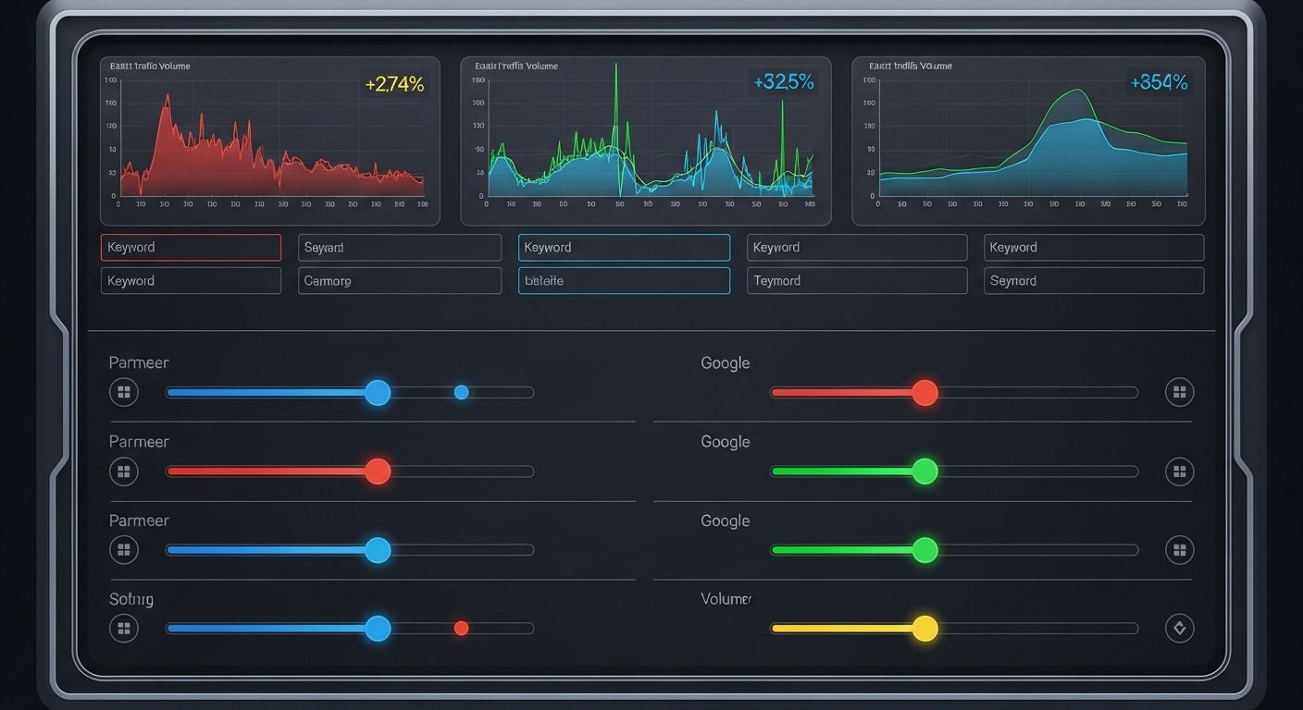
Task: Click the title above the red chart
Action: 150,67
